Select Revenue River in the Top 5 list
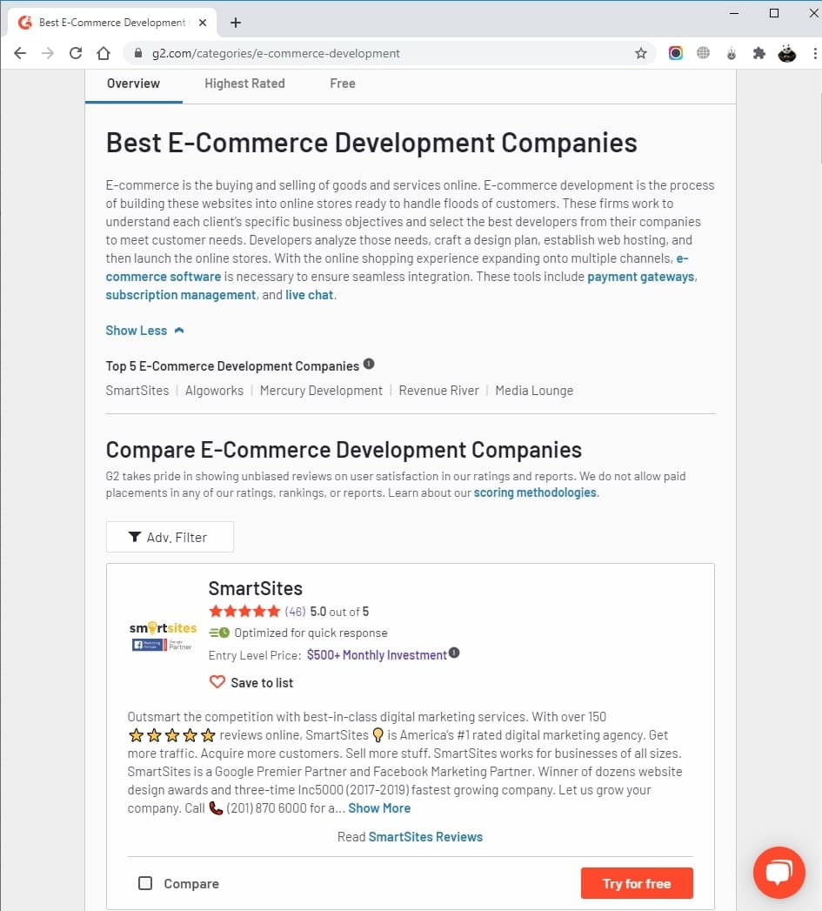Viewport: 822px width, 911px height. pos(438,391)
